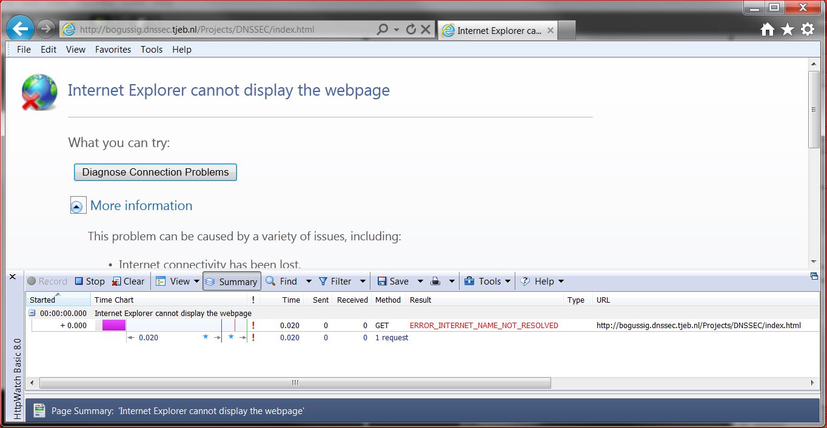Image resolution: width=827 pixels, height=428 pixels.
Task: Click the Internet Explorer page icon in address bar
Action: click(x=69, y=29)
